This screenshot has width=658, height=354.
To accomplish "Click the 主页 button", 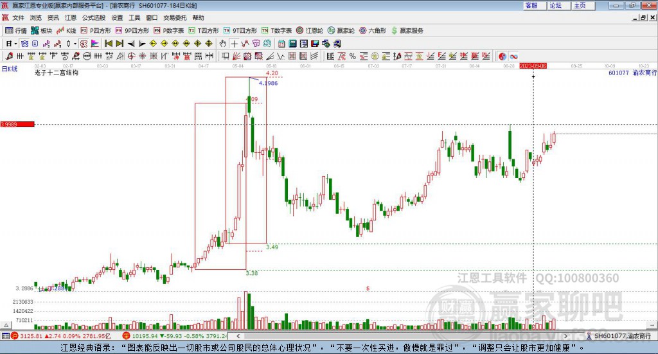I will click(583, 5).
